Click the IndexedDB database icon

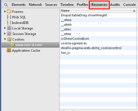tap(9, 23)
